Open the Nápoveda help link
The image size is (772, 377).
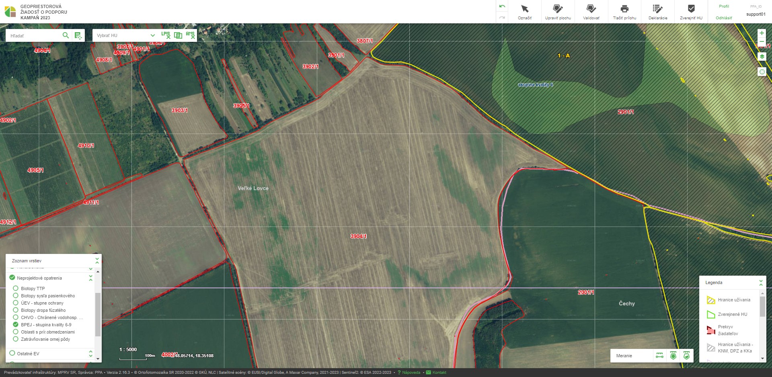(411, 373)
